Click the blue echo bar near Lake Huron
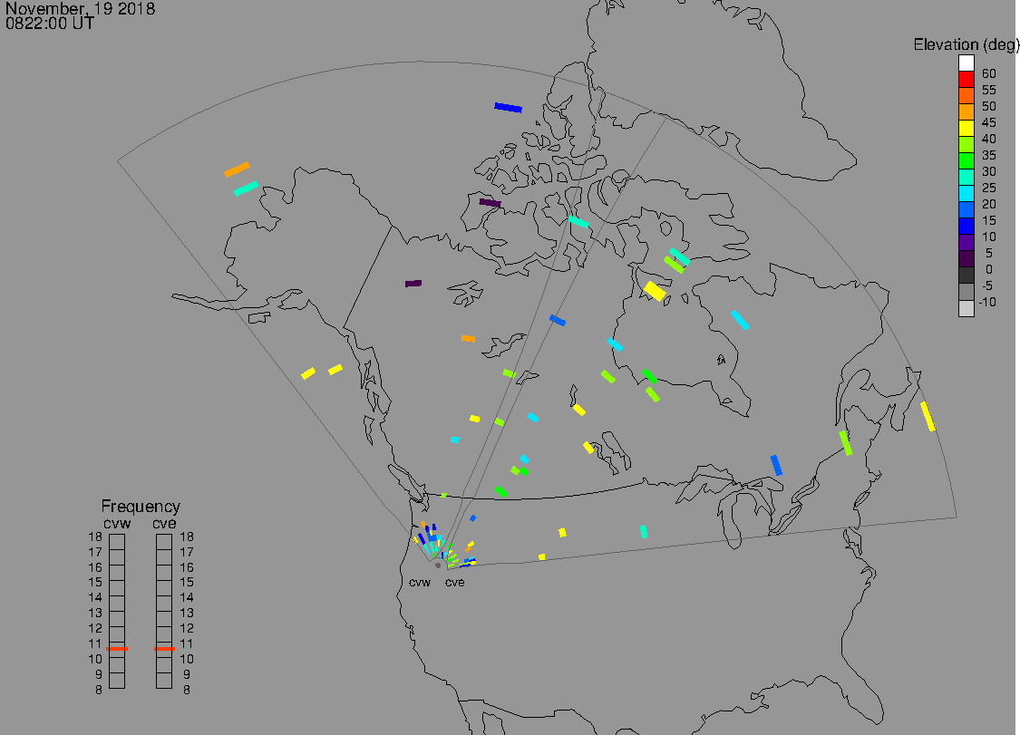The height and width of the screenshot is (735, 1020). click(x=775, y=465)
